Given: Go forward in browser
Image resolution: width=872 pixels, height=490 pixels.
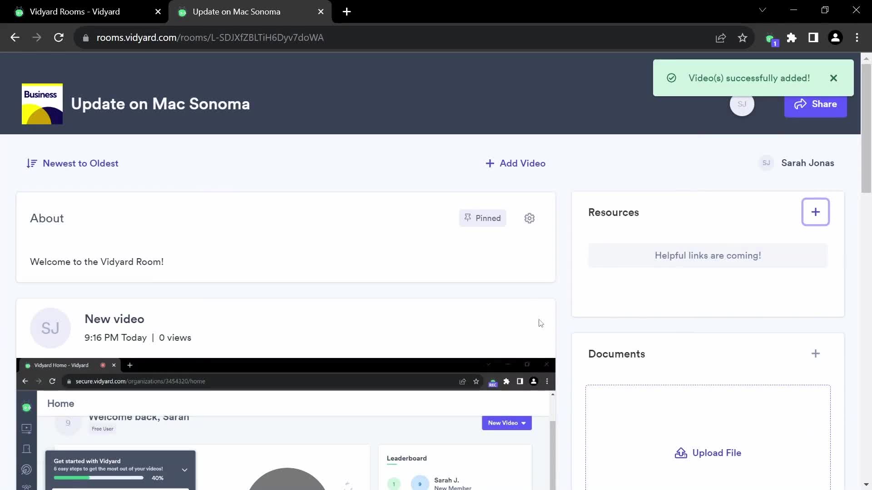Looking at the screenshot, I should point(37,38).
